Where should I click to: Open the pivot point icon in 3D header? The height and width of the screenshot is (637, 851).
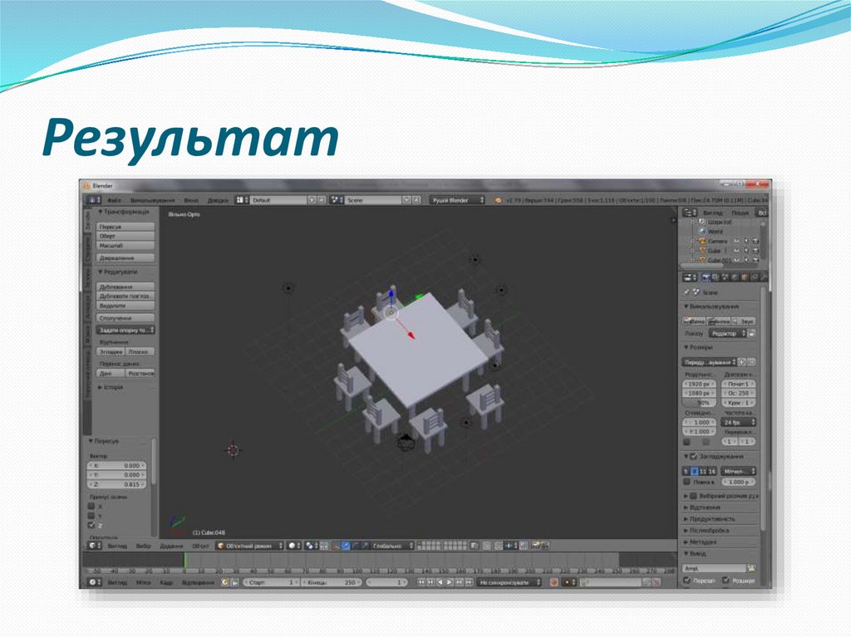point(311,546)
